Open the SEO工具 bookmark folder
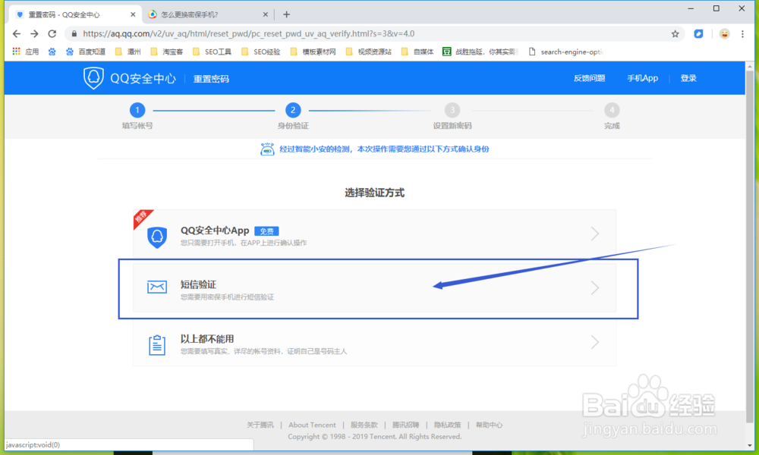 click(212, 52)
